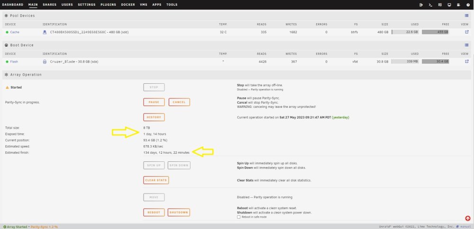Click current position 93.4 GB (1.2 %)

point(155,141)
